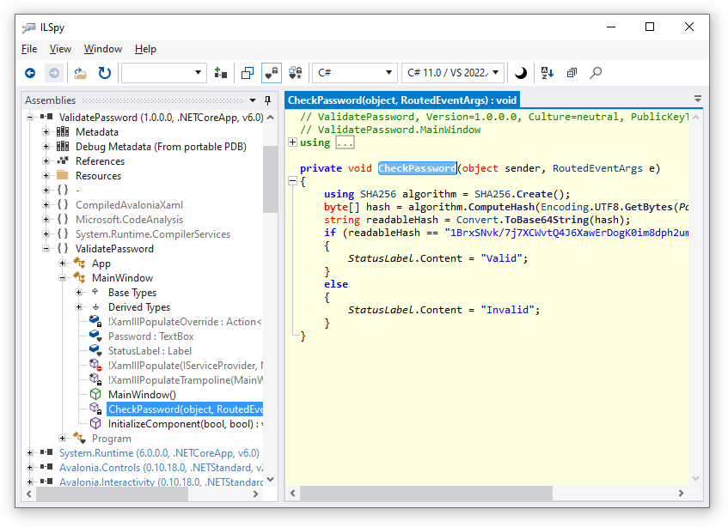728x527 pixels.
Task: Toggle show private and internal types
Action: 271,74
